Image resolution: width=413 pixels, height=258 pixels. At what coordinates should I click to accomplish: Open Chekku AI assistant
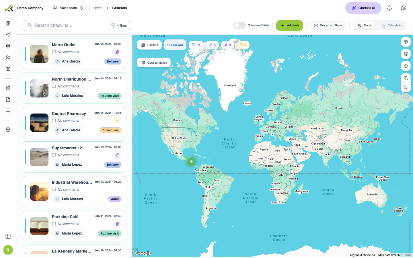[363, 8]
